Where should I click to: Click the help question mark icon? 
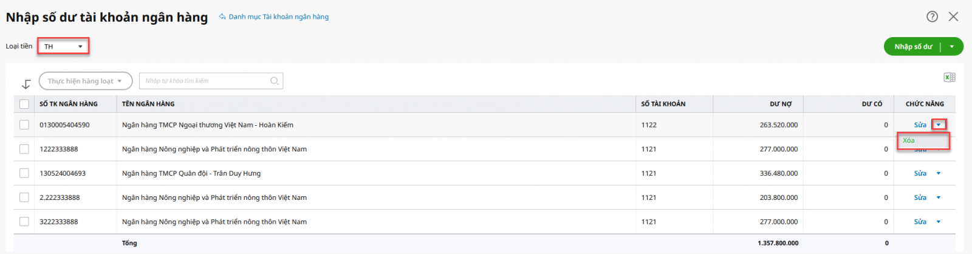(x=932, y=16)
